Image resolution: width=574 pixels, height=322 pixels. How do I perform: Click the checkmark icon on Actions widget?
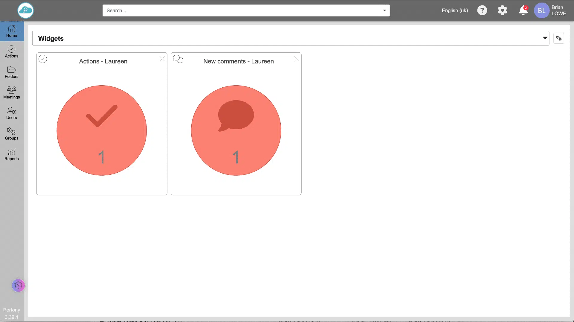43,59
